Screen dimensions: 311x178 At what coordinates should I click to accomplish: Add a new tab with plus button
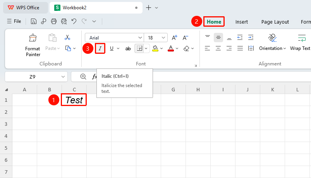click(x=149, y=8)
